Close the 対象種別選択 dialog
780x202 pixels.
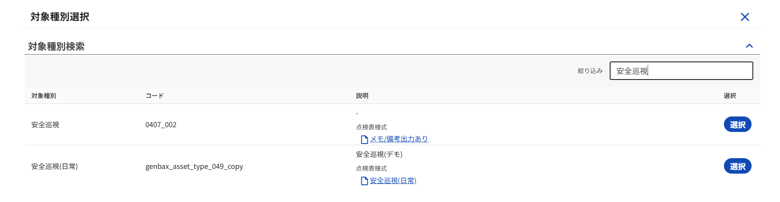pos(745,17)
